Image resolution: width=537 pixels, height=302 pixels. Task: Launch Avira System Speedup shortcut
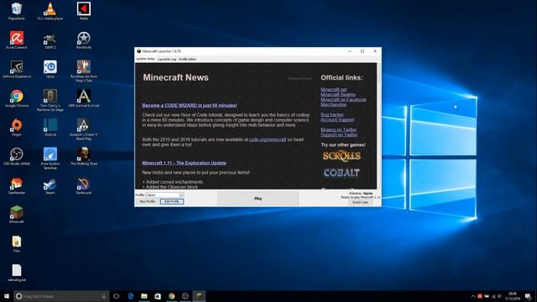coord(50,159)
